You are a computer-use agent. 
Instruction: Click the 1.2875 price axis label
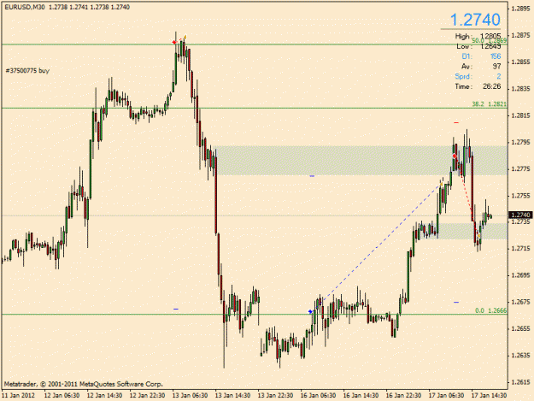pos(521,35)
